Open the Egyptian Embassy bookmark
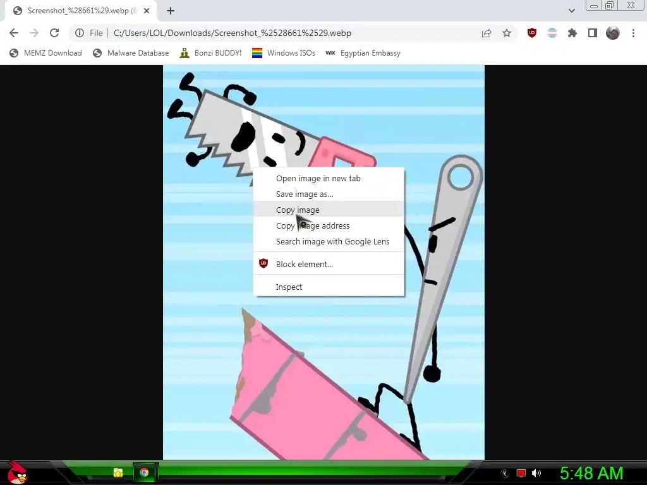 tap(363, 53)
